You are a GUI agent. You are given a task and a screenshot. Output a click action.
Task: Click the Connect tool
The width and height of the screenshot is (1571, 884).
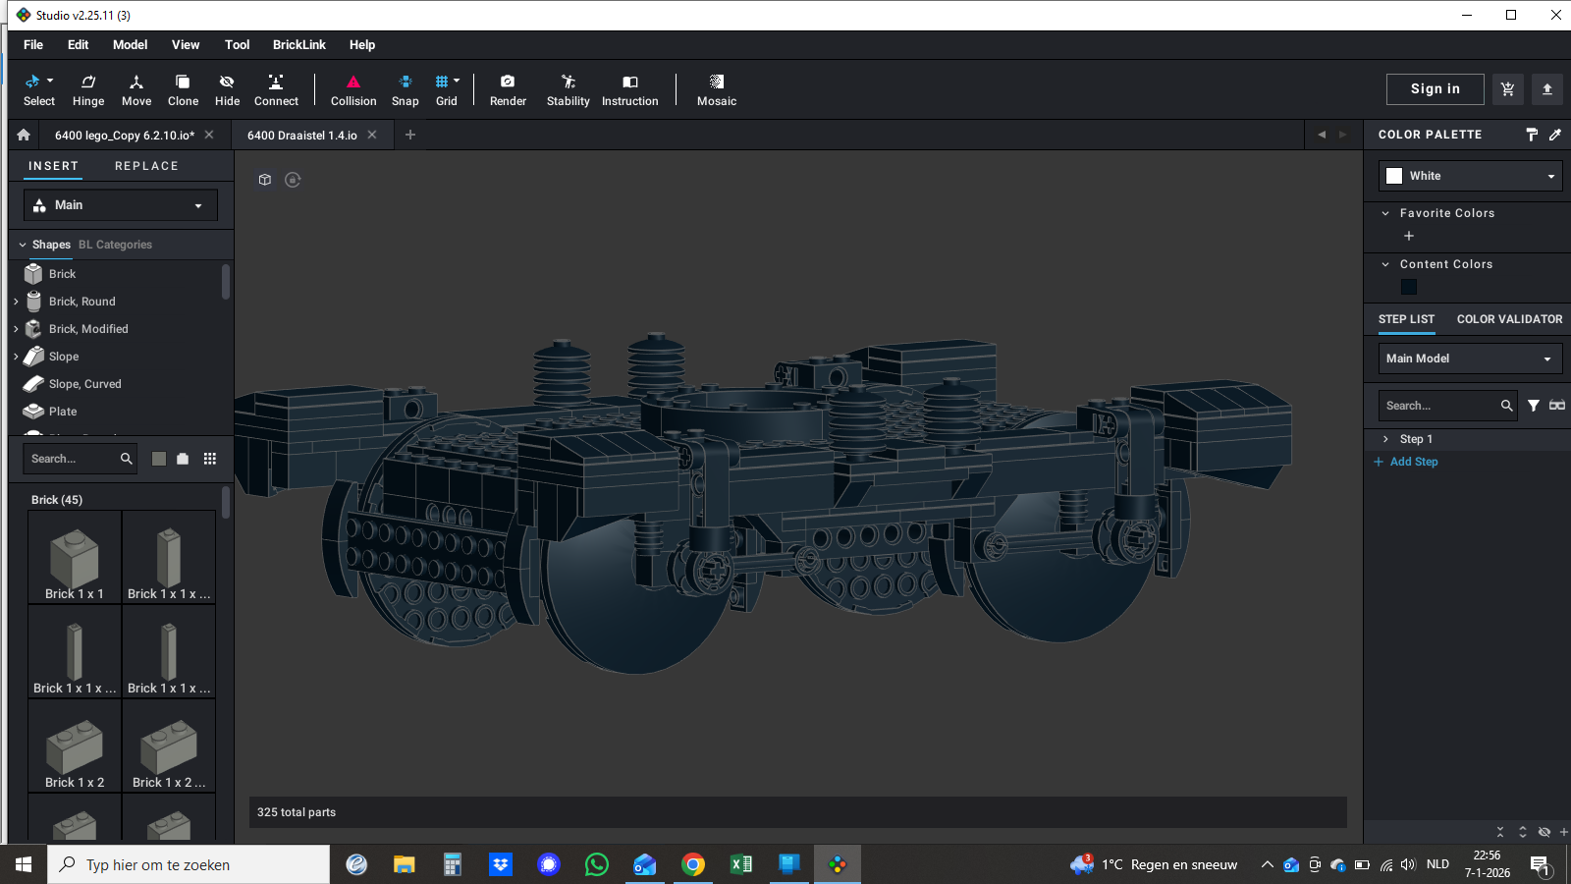point(276,89)
